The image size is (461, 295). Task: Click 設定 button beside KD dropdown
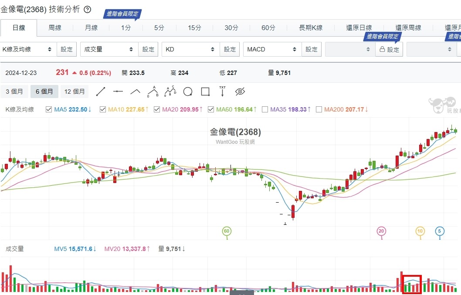click(230, 49)
